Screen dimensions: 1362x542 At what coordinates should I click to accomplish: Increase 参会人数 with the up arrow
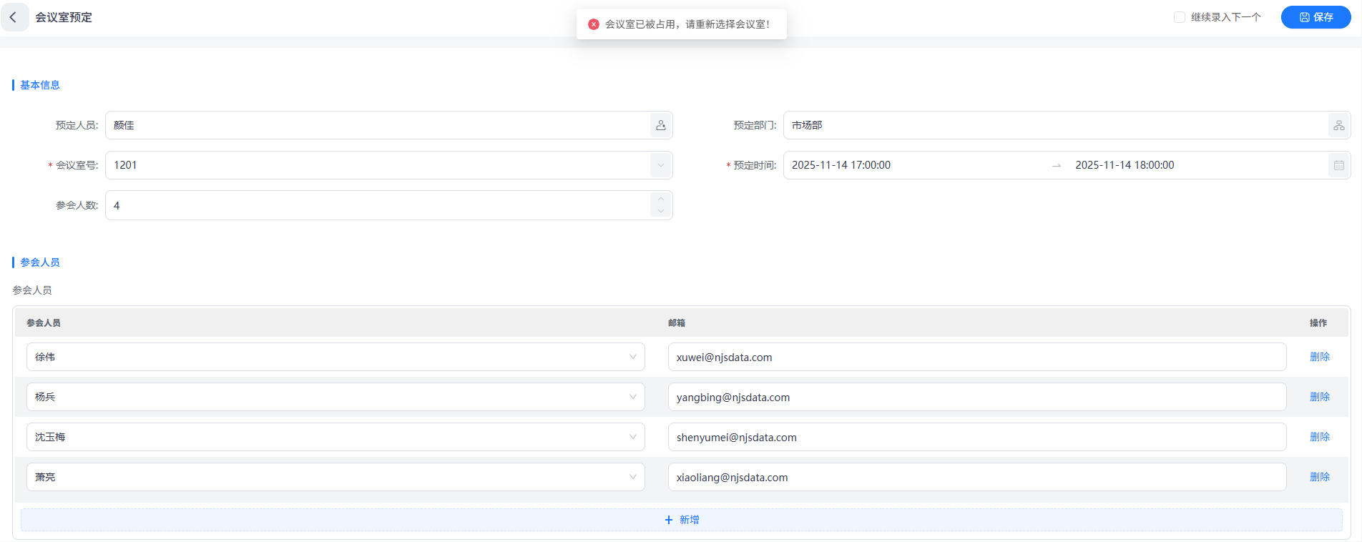click(660, 199)
